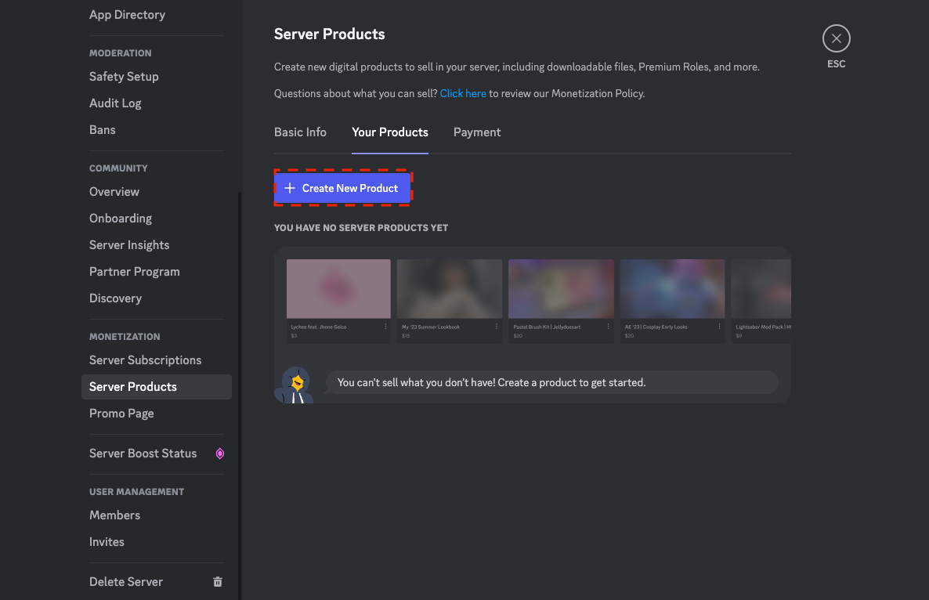Image resolution: width=929 pixels, height=600 pixels.
Task: Select the Your Products tab
Action: pyautogui.click(x=390, y=132)
